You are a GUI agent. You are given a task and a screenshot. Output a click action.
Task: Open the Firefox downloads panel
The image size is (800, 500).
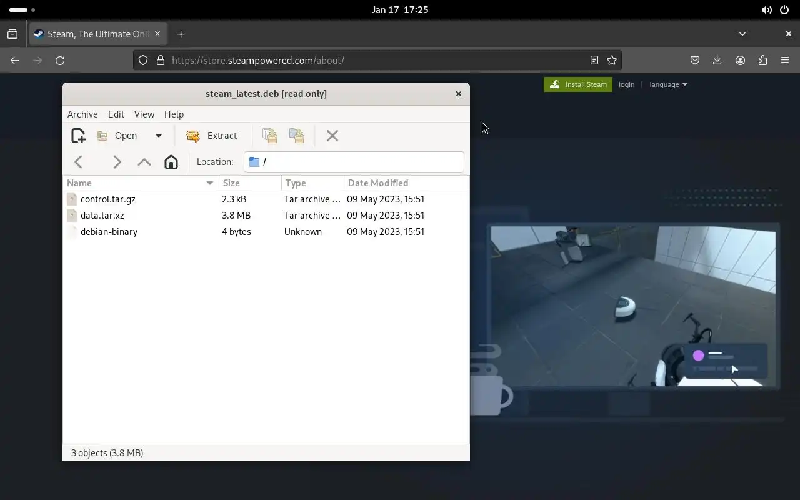[717, 61]
